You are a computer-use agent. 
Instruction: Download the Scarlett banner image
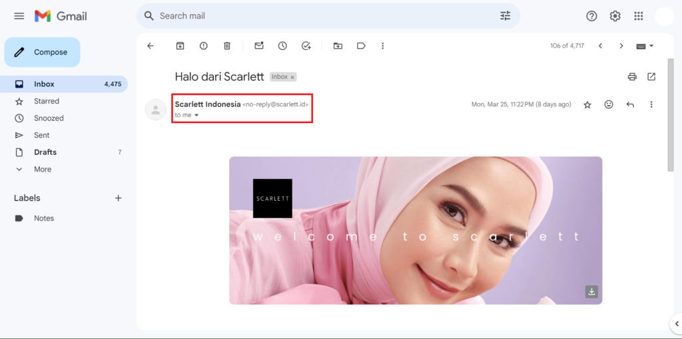click(591, 292)
